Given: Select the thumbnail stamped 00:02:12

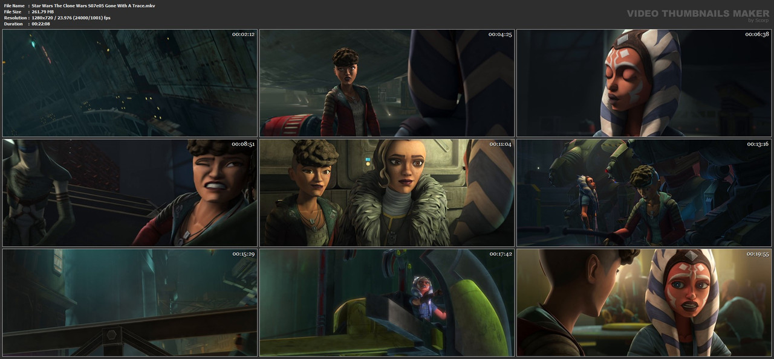Looking at the screenshot, I should point(130,83).
